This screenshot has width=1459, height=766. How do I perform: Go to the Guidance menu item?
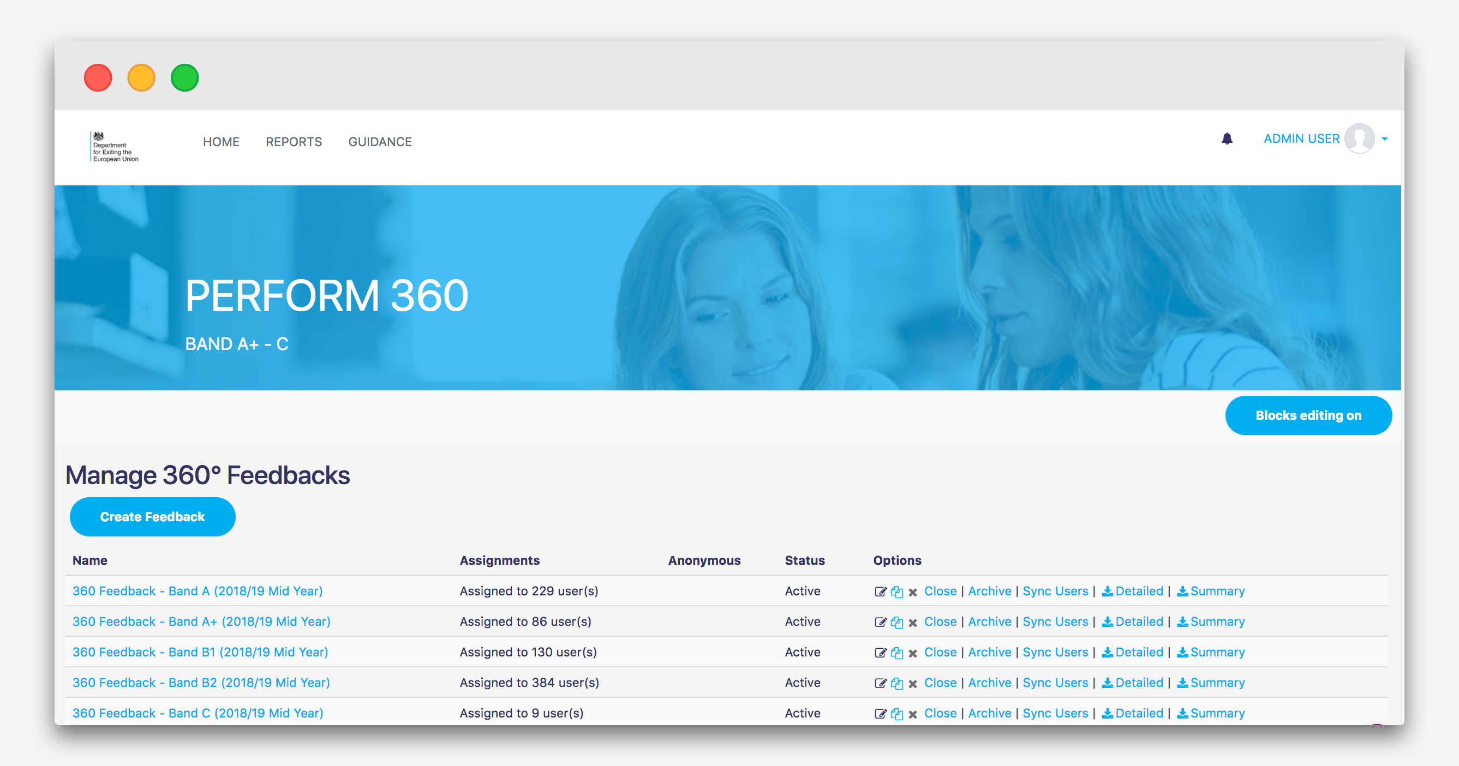[380, 141]
